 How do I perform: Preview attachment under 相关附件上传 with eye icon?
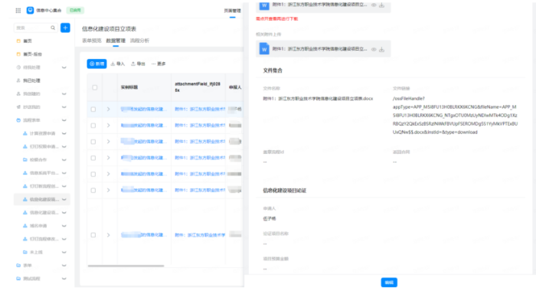[x=374, y=50]
